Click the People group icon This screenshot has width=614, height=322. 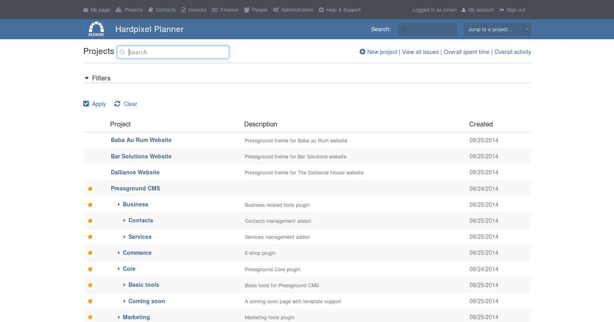coord(247,10)
